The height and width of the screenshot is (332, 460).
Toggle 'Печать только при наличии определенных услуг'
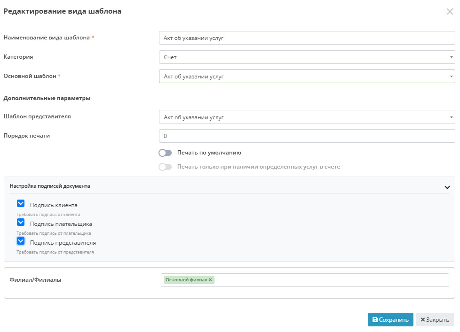[165, 167]
